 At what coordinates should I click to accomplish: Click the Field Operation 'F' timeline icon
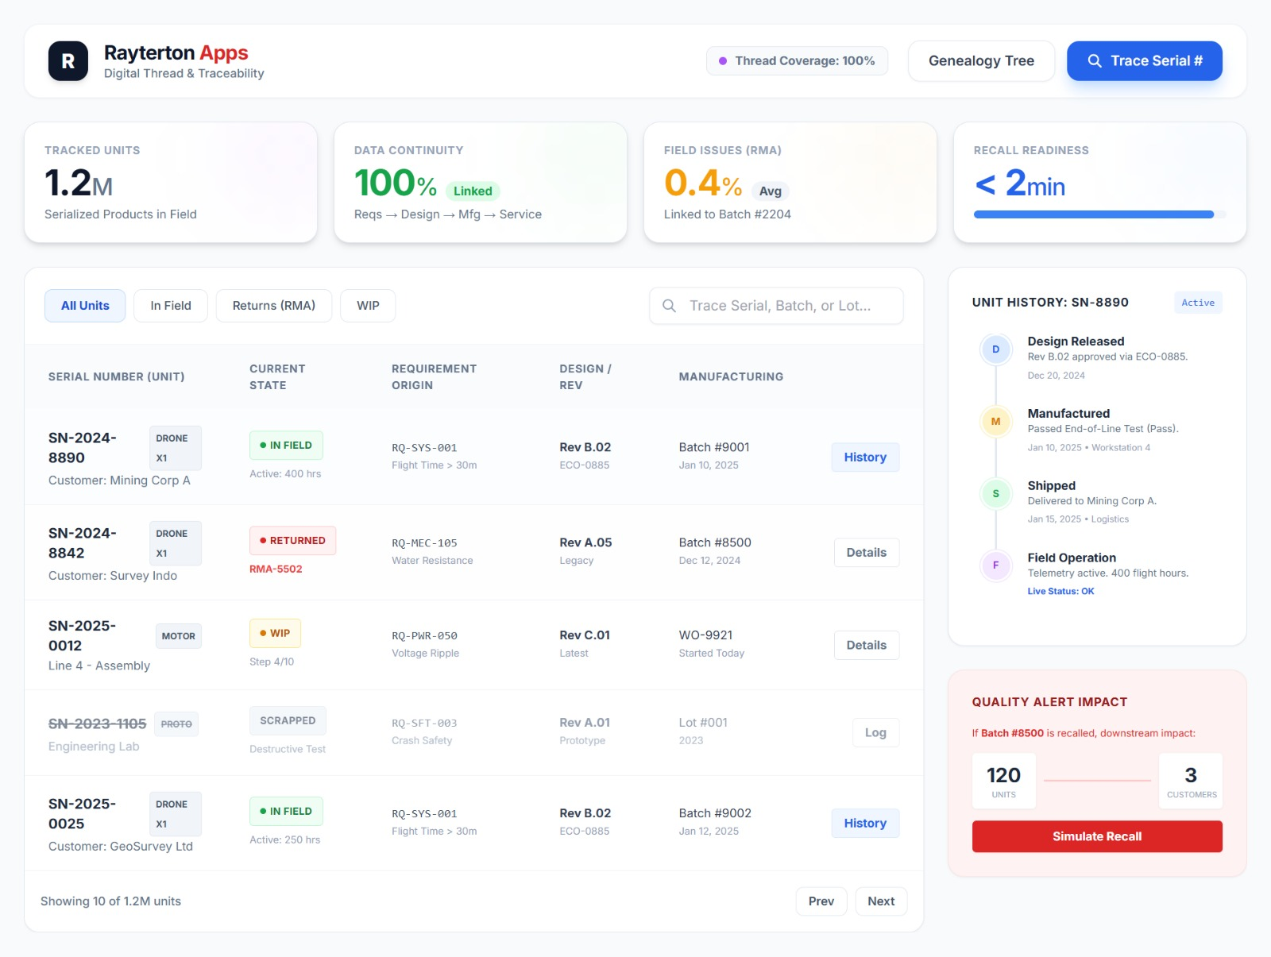995,565
